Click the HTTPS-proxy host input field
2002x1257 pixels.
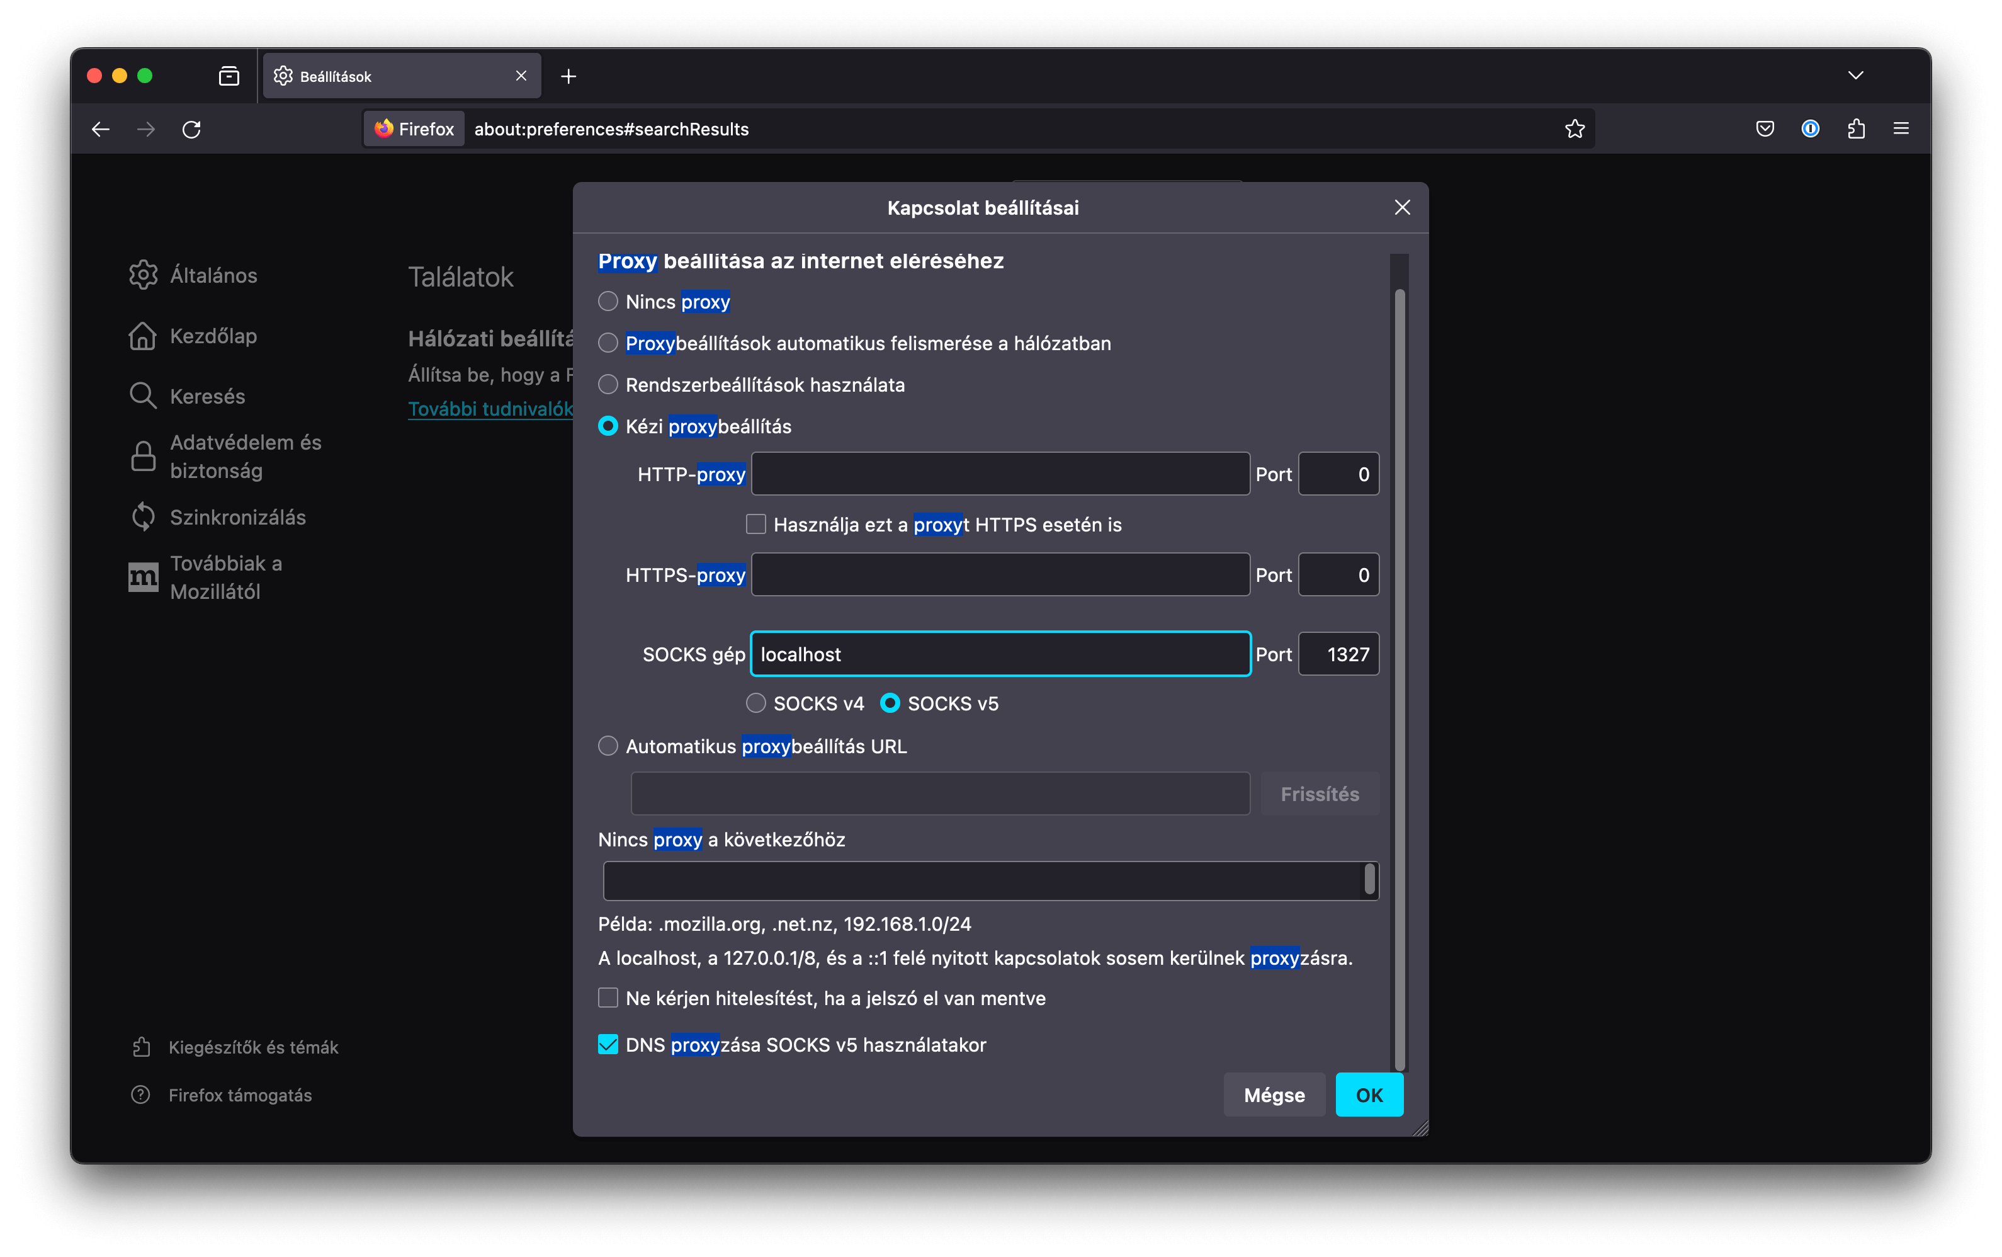1000,576
